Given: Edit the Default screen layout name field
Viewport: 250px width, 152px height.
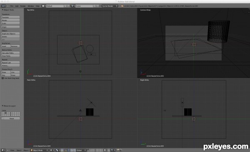Looking at the screenshot, I should [x=55, y=6].
